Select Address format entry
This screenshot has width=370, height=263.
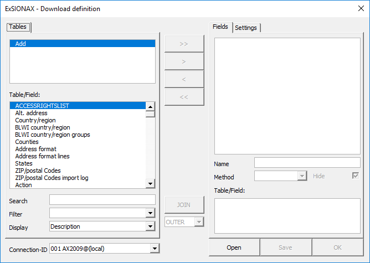78,149
